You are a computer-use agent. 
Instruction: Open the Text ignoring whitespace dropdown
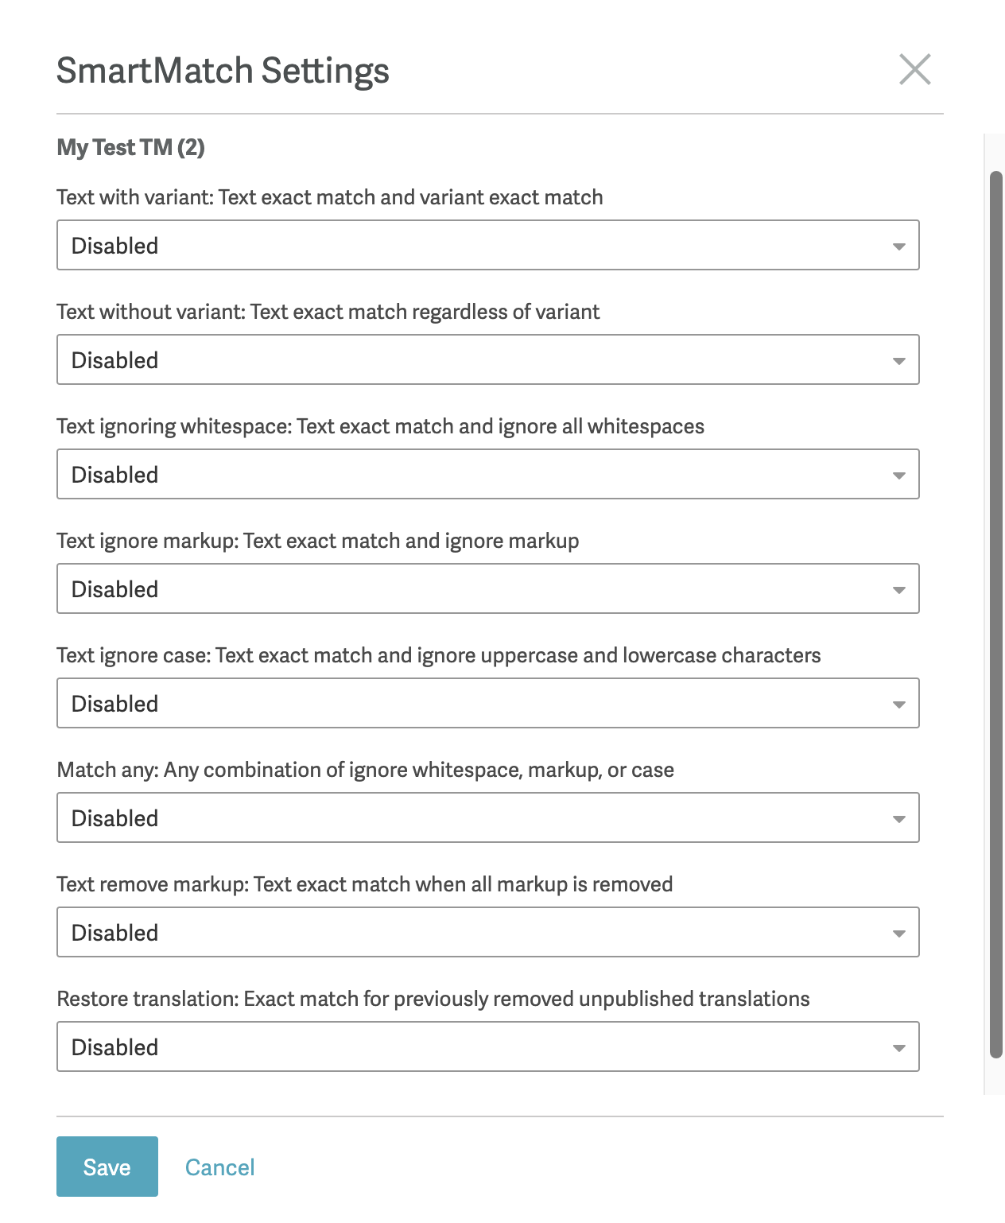pos(488,474)
